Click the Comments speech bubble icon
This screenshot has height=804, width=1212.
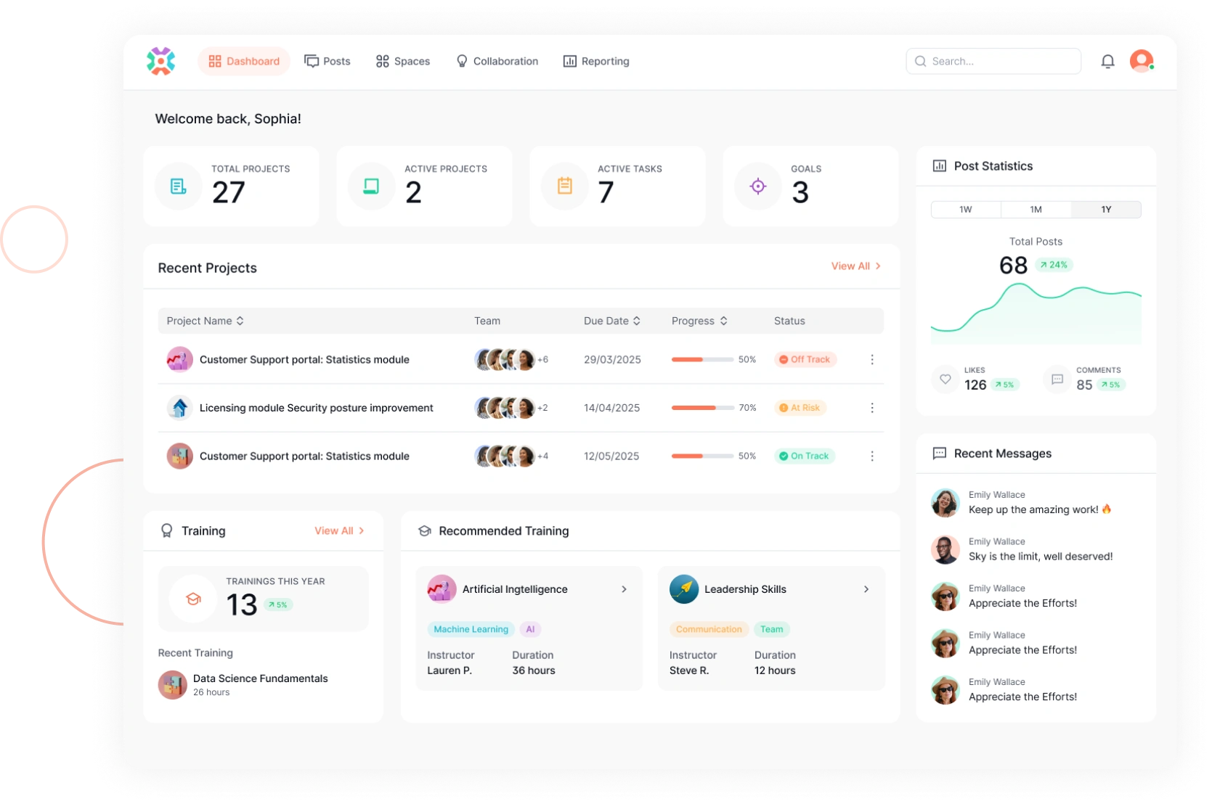tap(1057, 379)
